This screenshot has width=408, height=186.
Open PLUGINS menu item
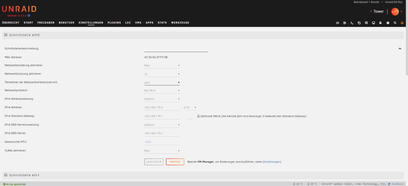[114, 22]
